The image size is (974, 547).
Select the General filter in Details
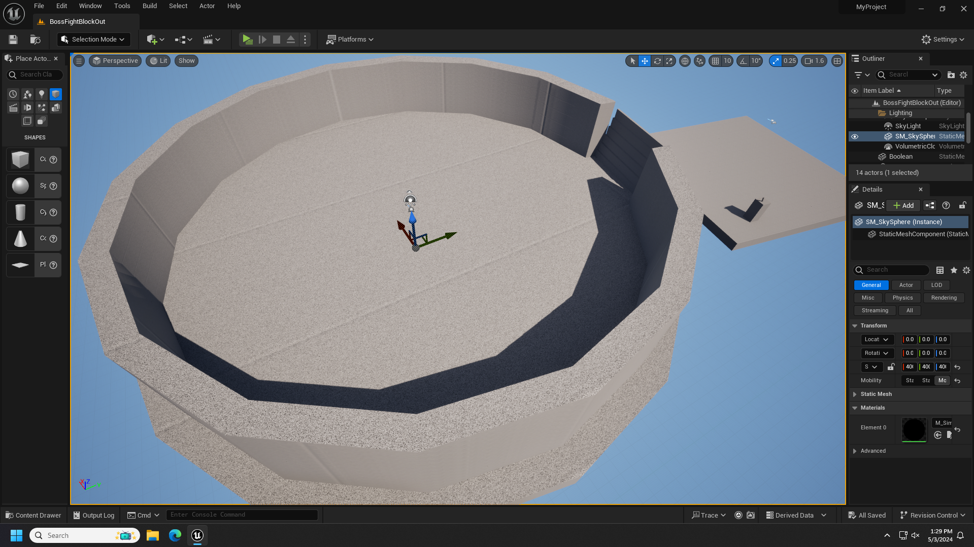coord(871,285)
